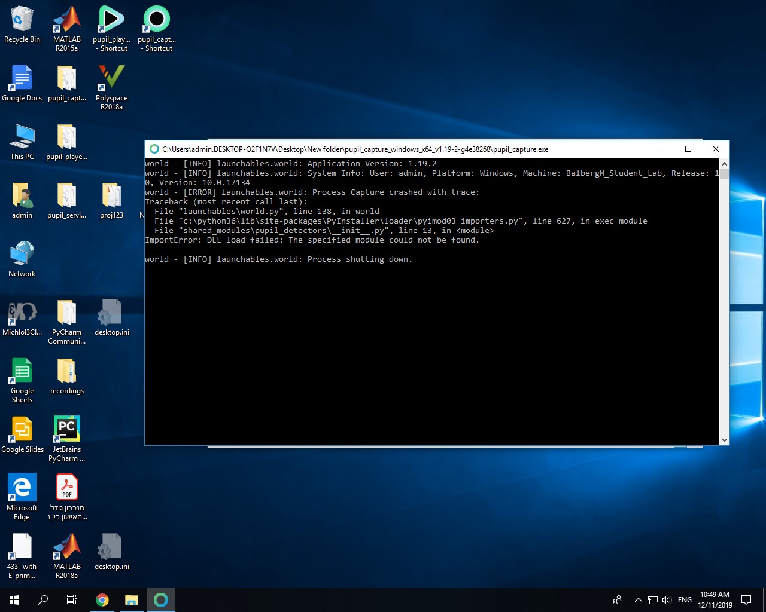
Task: Select the desktop.ini file next to PyCharm folder
Action: 111,318
